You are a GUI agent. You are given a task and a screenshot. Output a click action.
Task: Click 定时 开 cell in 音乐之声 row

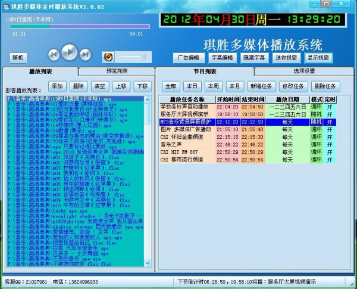(x=330, y=145)
